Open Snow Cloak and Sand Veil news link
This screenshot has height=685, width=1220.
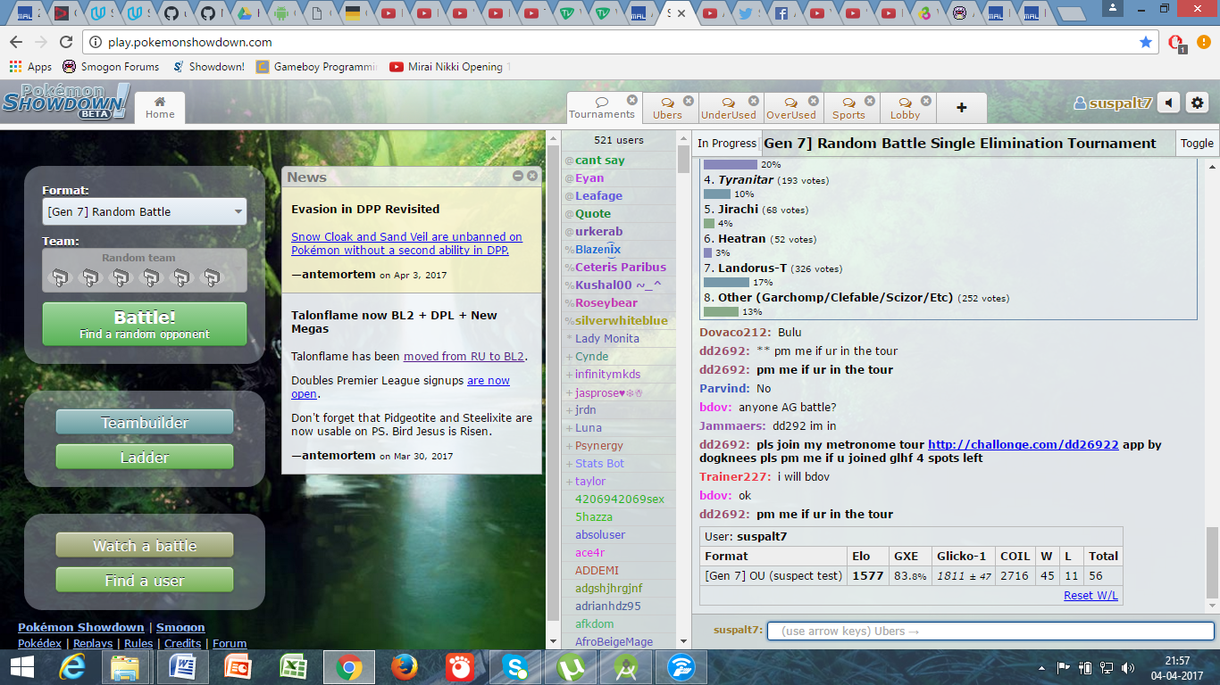pyautogui.click(x=406, y=243)
